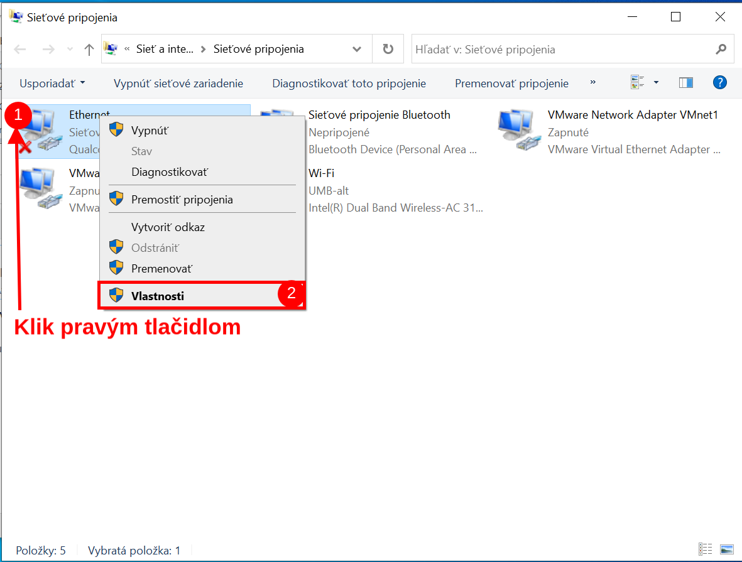This screenshot has width=742, height=562.
Task: Click the window title network icon
Action: click(16, 17)
